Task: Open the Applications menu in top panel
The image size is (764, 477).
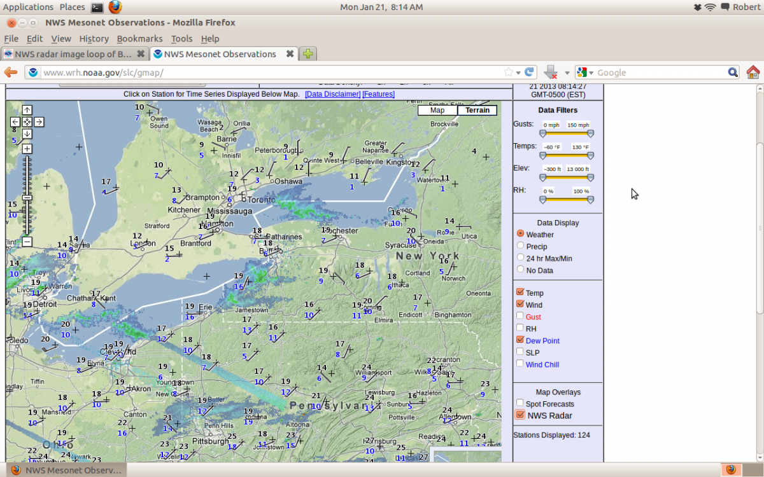Action: [x=29, y=7]
